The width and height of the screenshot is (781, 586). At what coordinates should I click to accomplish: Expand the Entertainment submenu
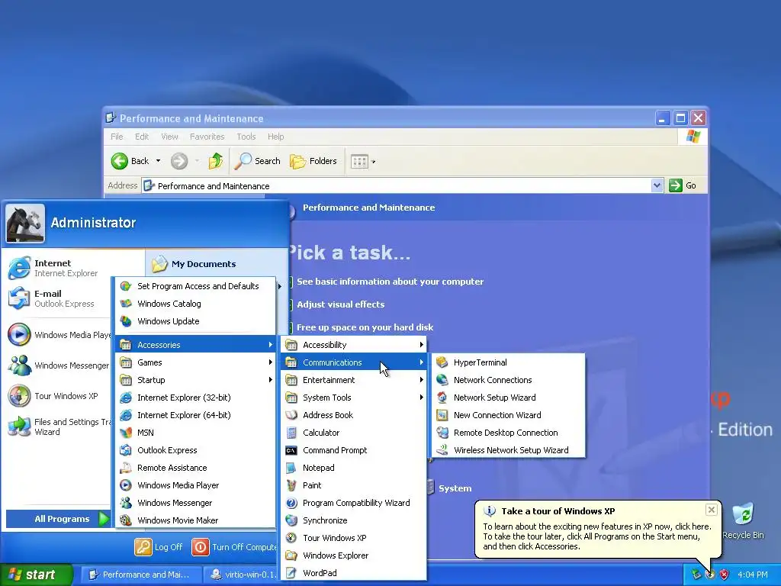coord(354,380)
